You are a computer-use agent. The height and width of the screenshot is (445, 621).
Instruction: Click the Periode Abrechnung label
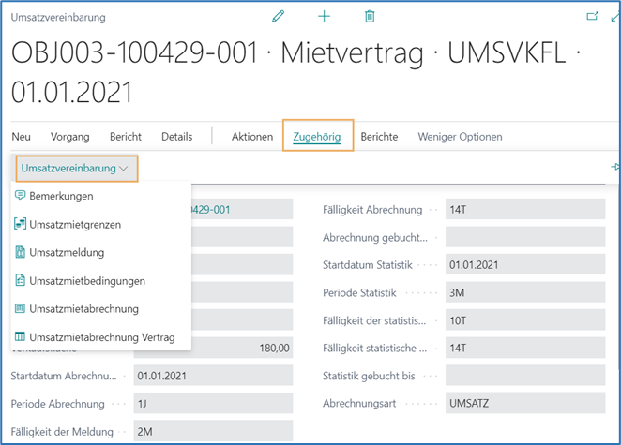58,404
